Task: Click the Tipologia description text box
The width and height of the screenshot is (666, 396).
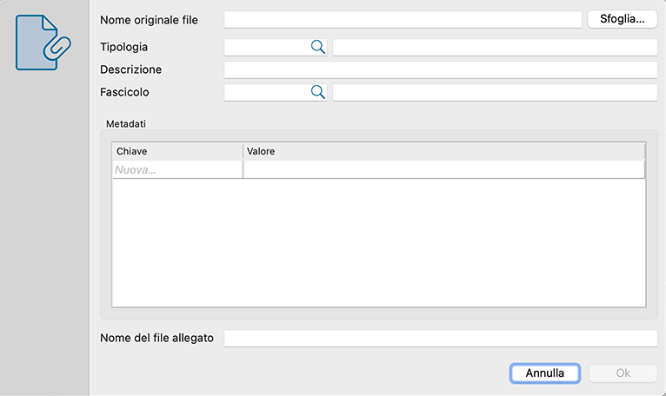Action: click(x=495, y=48)
